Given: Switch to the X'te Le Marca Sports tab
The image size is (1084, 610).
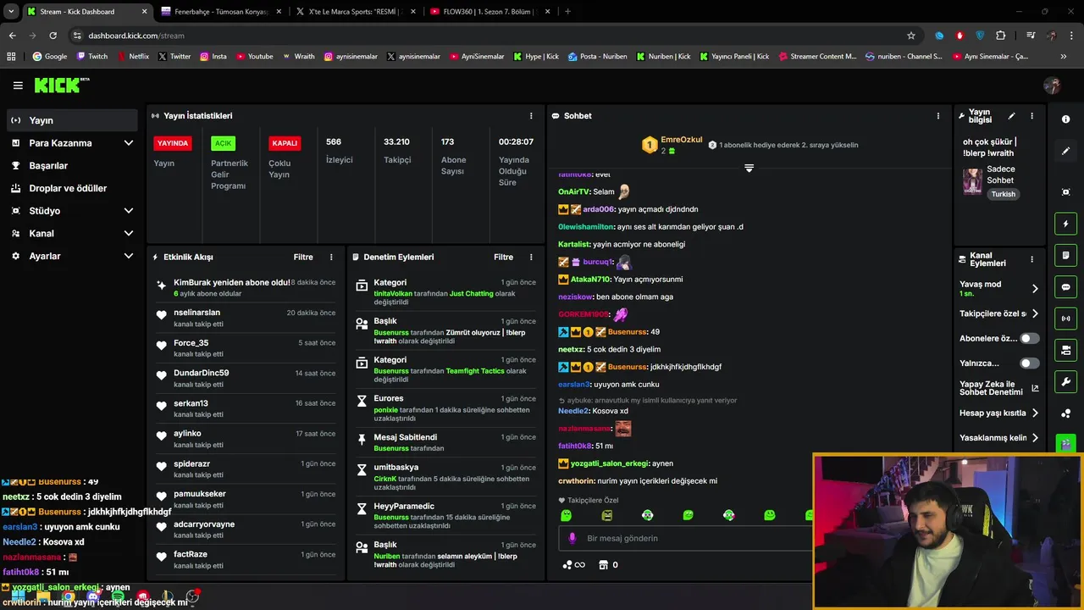Looking at the screenshot, I should coord(354,12).
